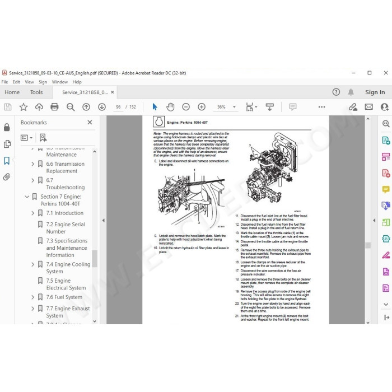Open the Edit menu

tap(16, 82)
